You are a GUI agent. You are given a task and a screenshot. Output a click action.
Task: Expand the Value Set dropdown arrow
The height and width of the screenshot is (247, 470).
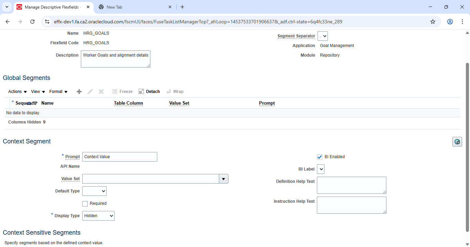tap(224, 179)
